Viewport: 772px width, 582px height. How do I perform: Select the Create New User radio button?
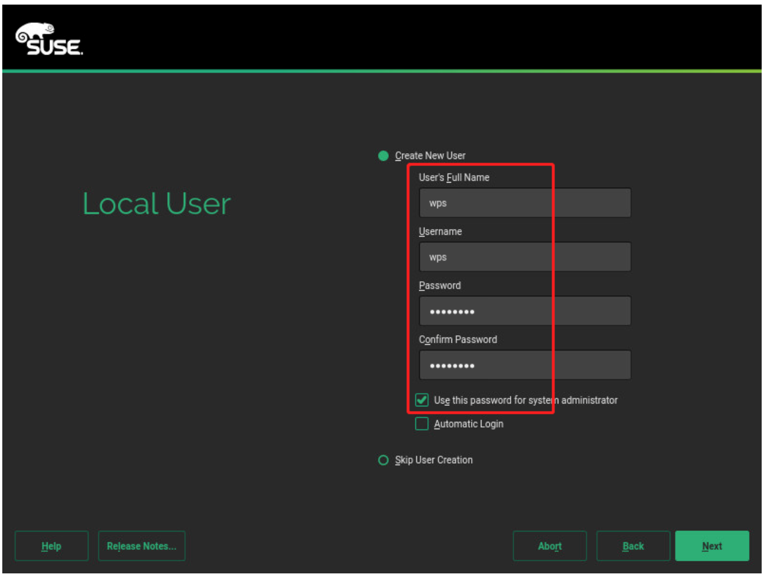pos(383,156)
